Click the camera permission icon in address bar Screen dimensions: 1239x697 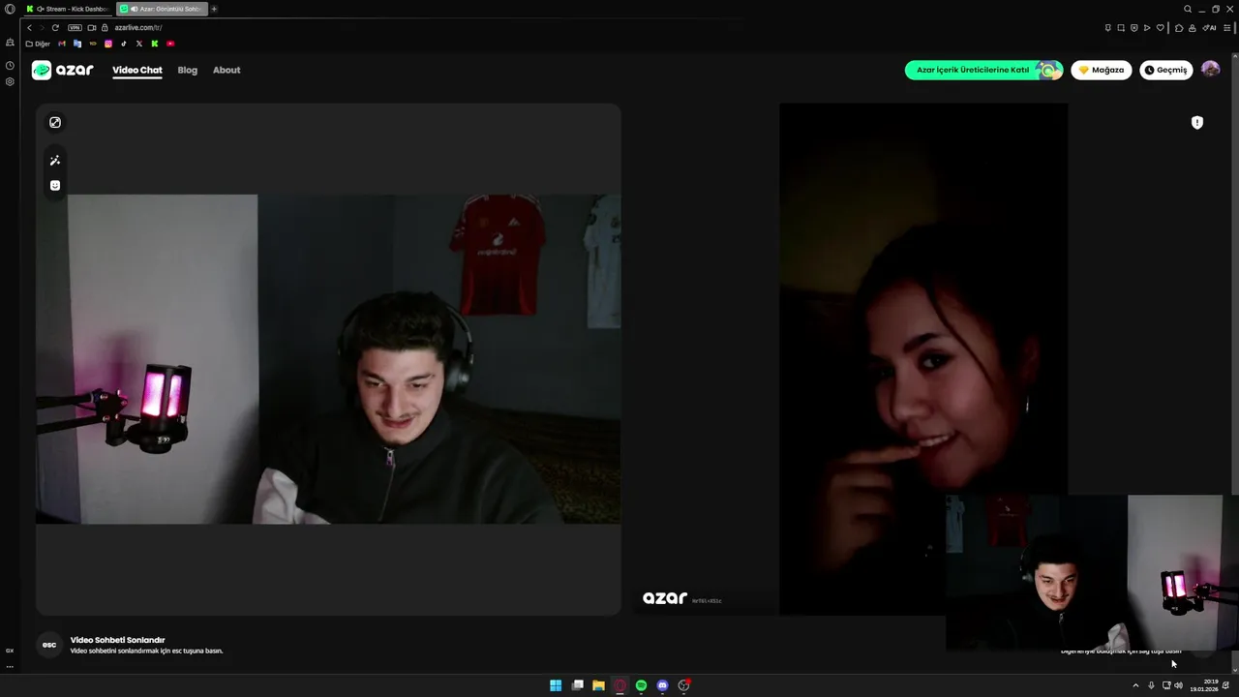click(x=92, y=27)
